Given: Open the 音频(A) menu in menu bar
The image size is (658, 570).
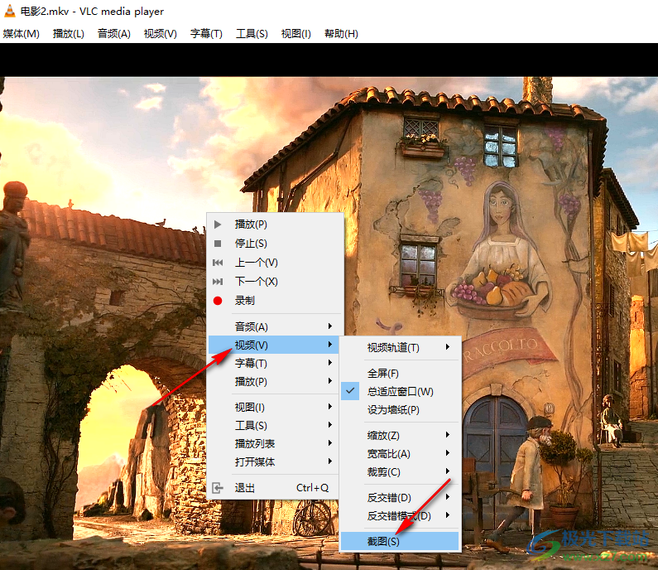Looking at the screenshot, I should click(113, 34).
